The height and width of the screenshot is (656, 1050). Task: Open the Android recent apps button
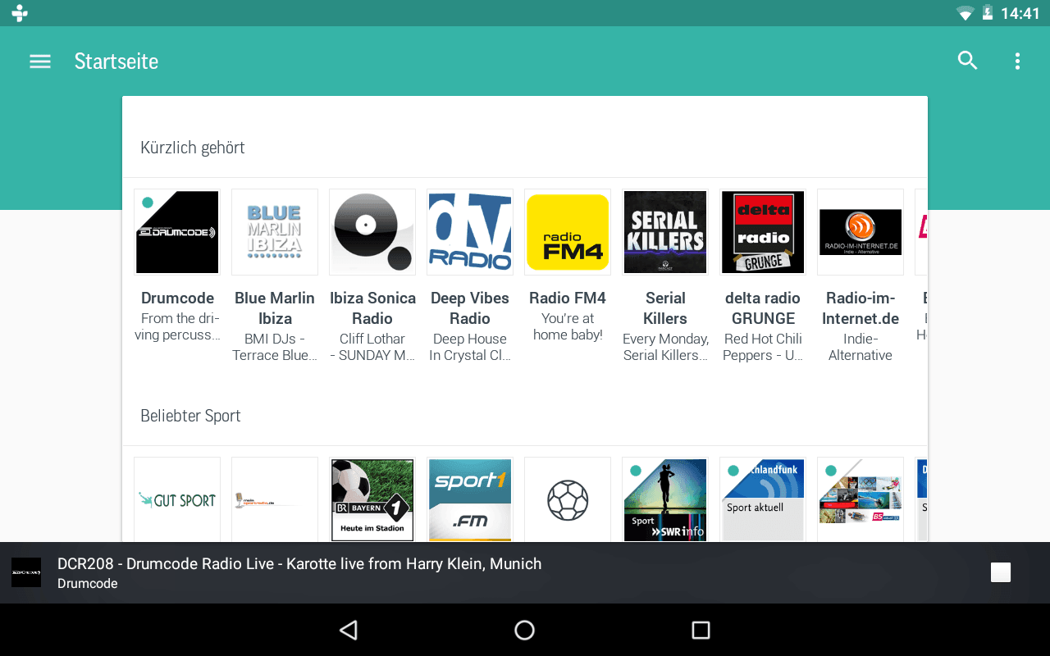(x=701, y=630)
